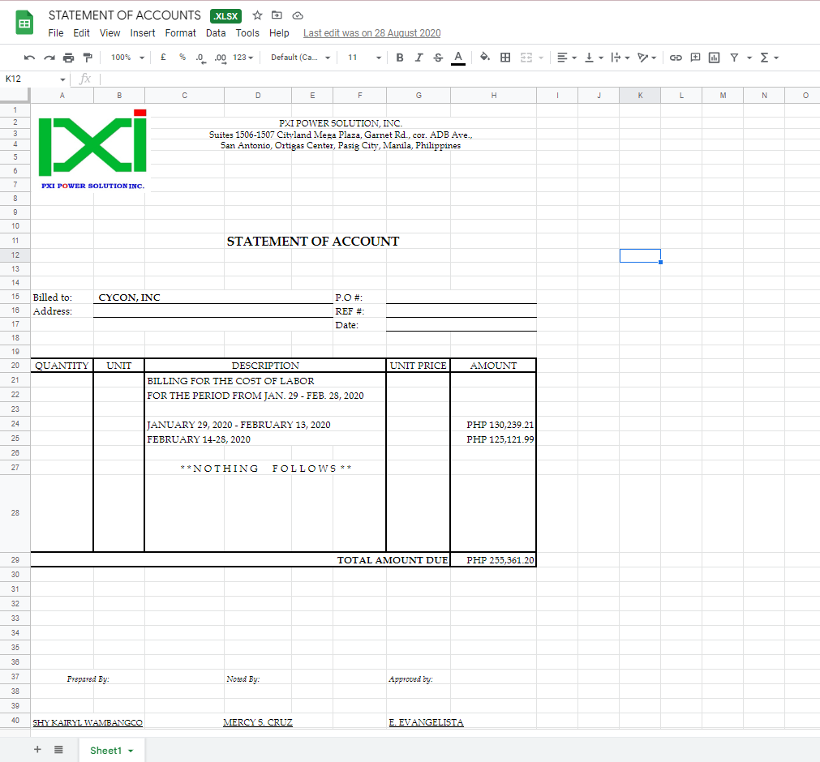Click the .XLSX file badge
This screenshot has width=820, height=762.
pos(226,15)
